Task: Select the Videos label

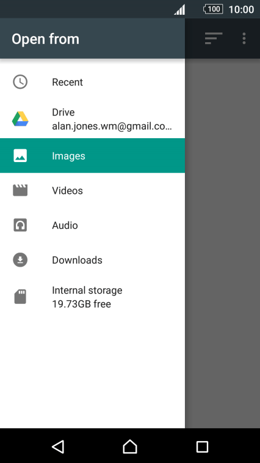Action: (68, 190)
